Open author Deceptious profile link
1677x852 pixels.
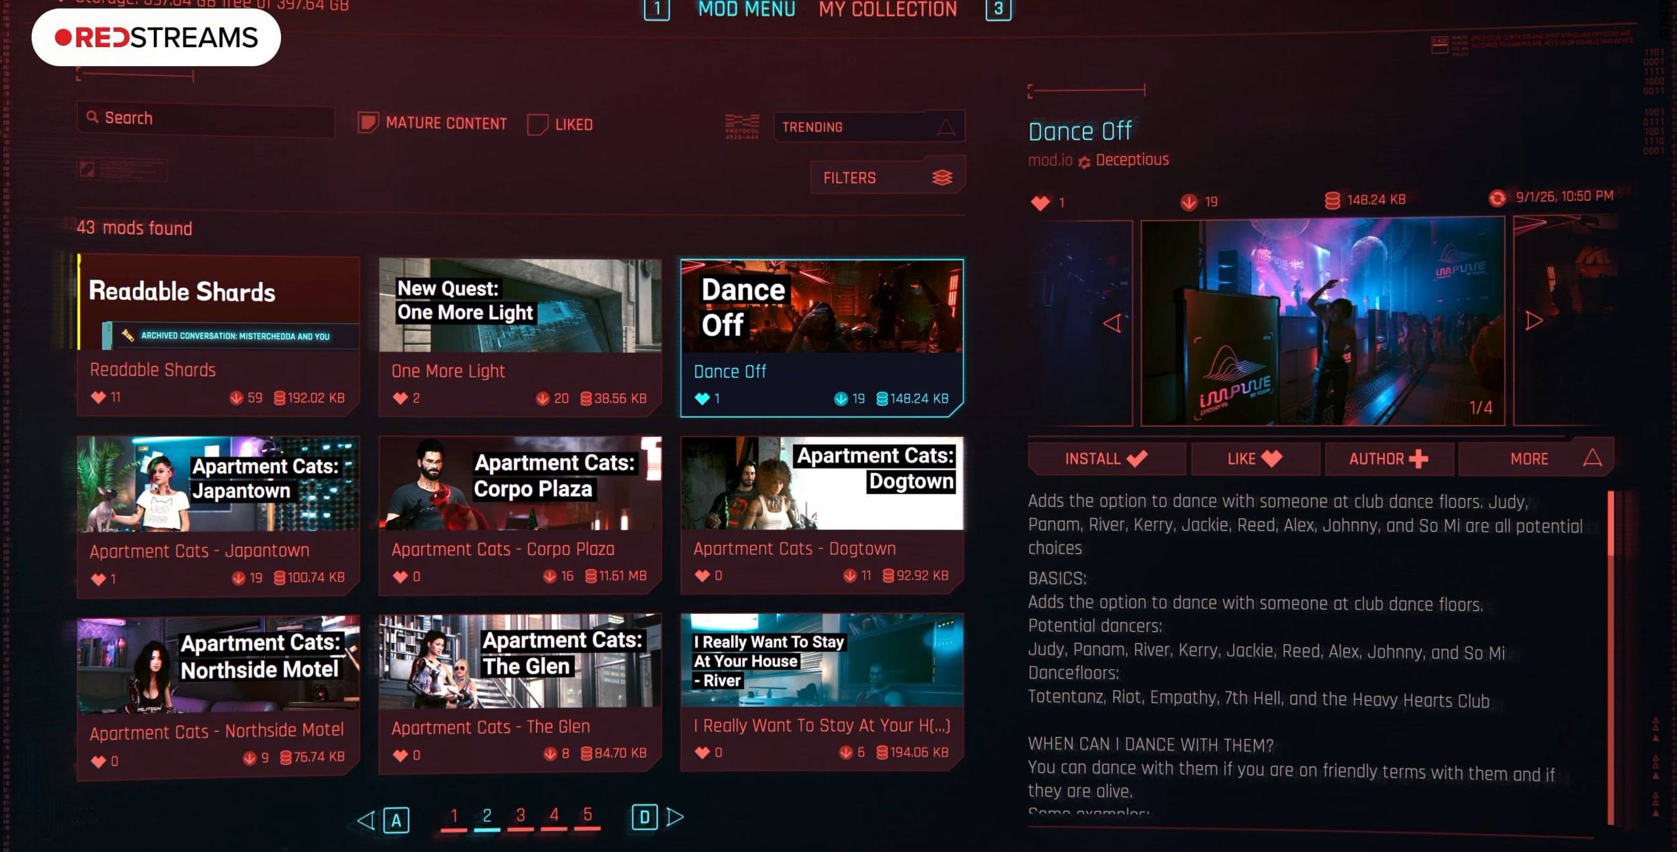1132,160
